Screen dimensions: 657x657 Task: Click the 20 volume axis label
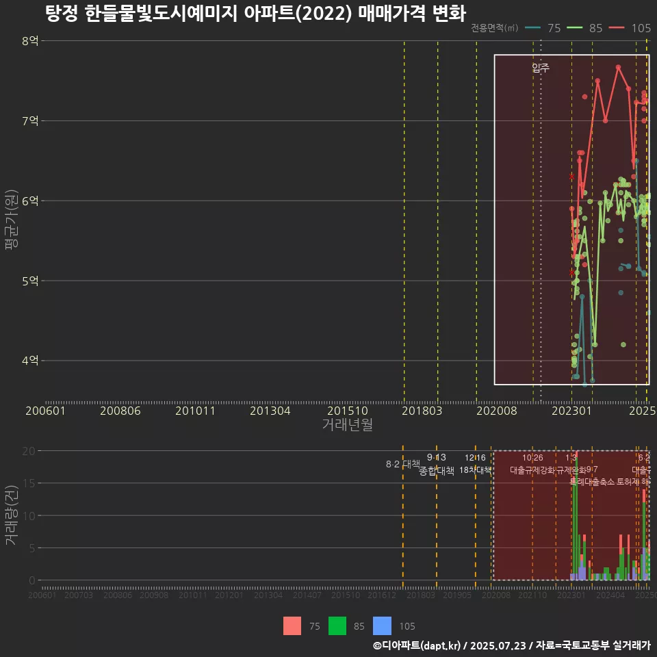(x=29, y=451)
